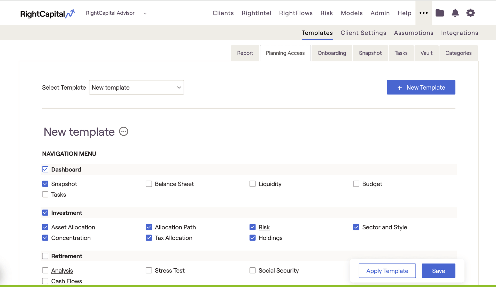Click the New Template button
Viewport: 496px width, 287px height.
point(421,87)
